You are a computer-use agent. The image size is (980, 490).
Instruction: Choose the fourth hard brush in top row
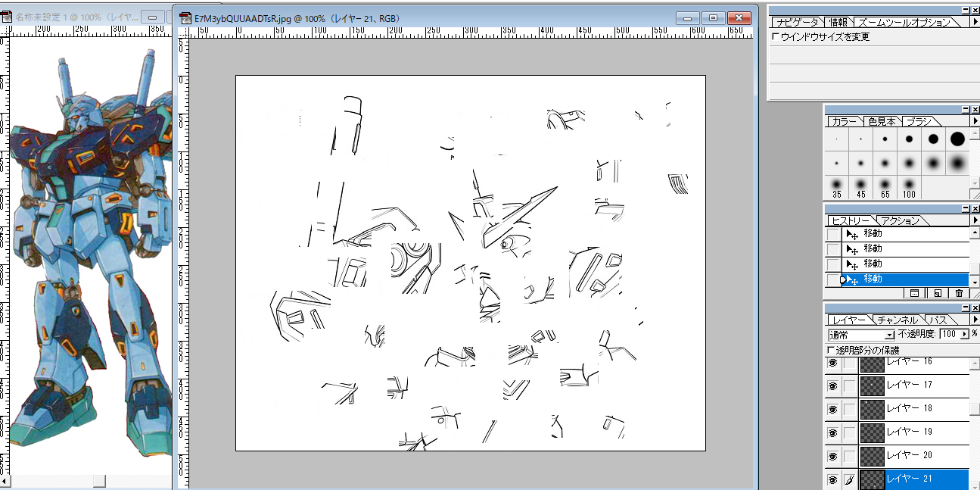909,139
